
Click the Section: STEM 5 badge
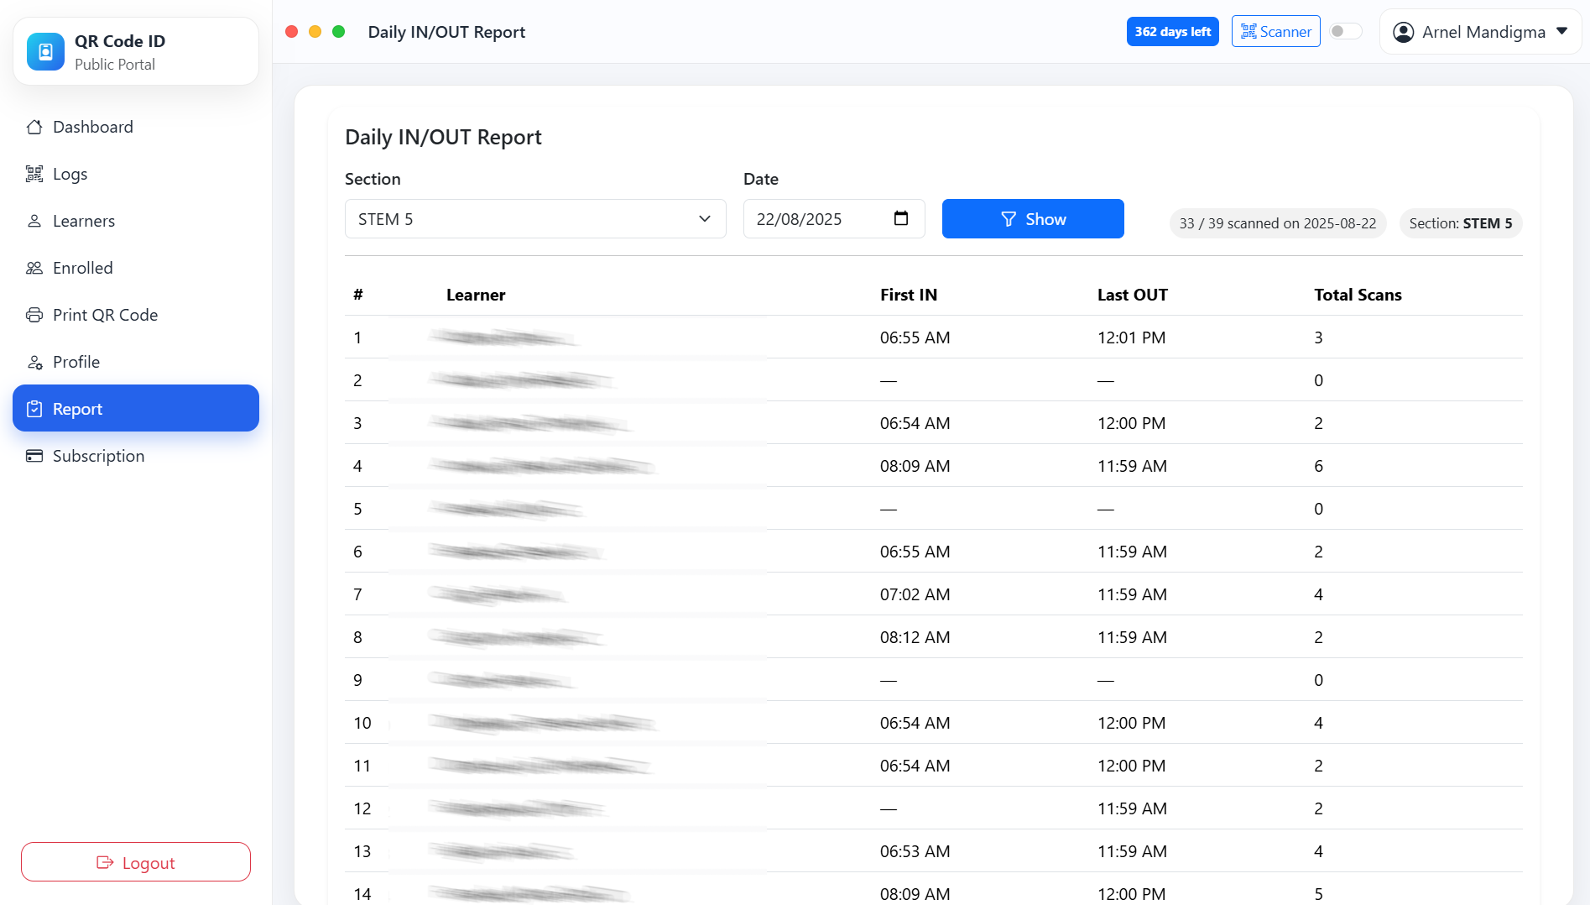click(1460, 223)
